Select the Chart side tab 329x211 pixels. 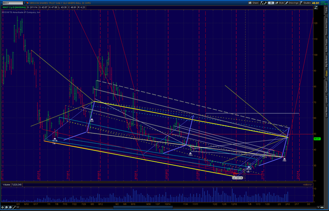click(326, 73)
